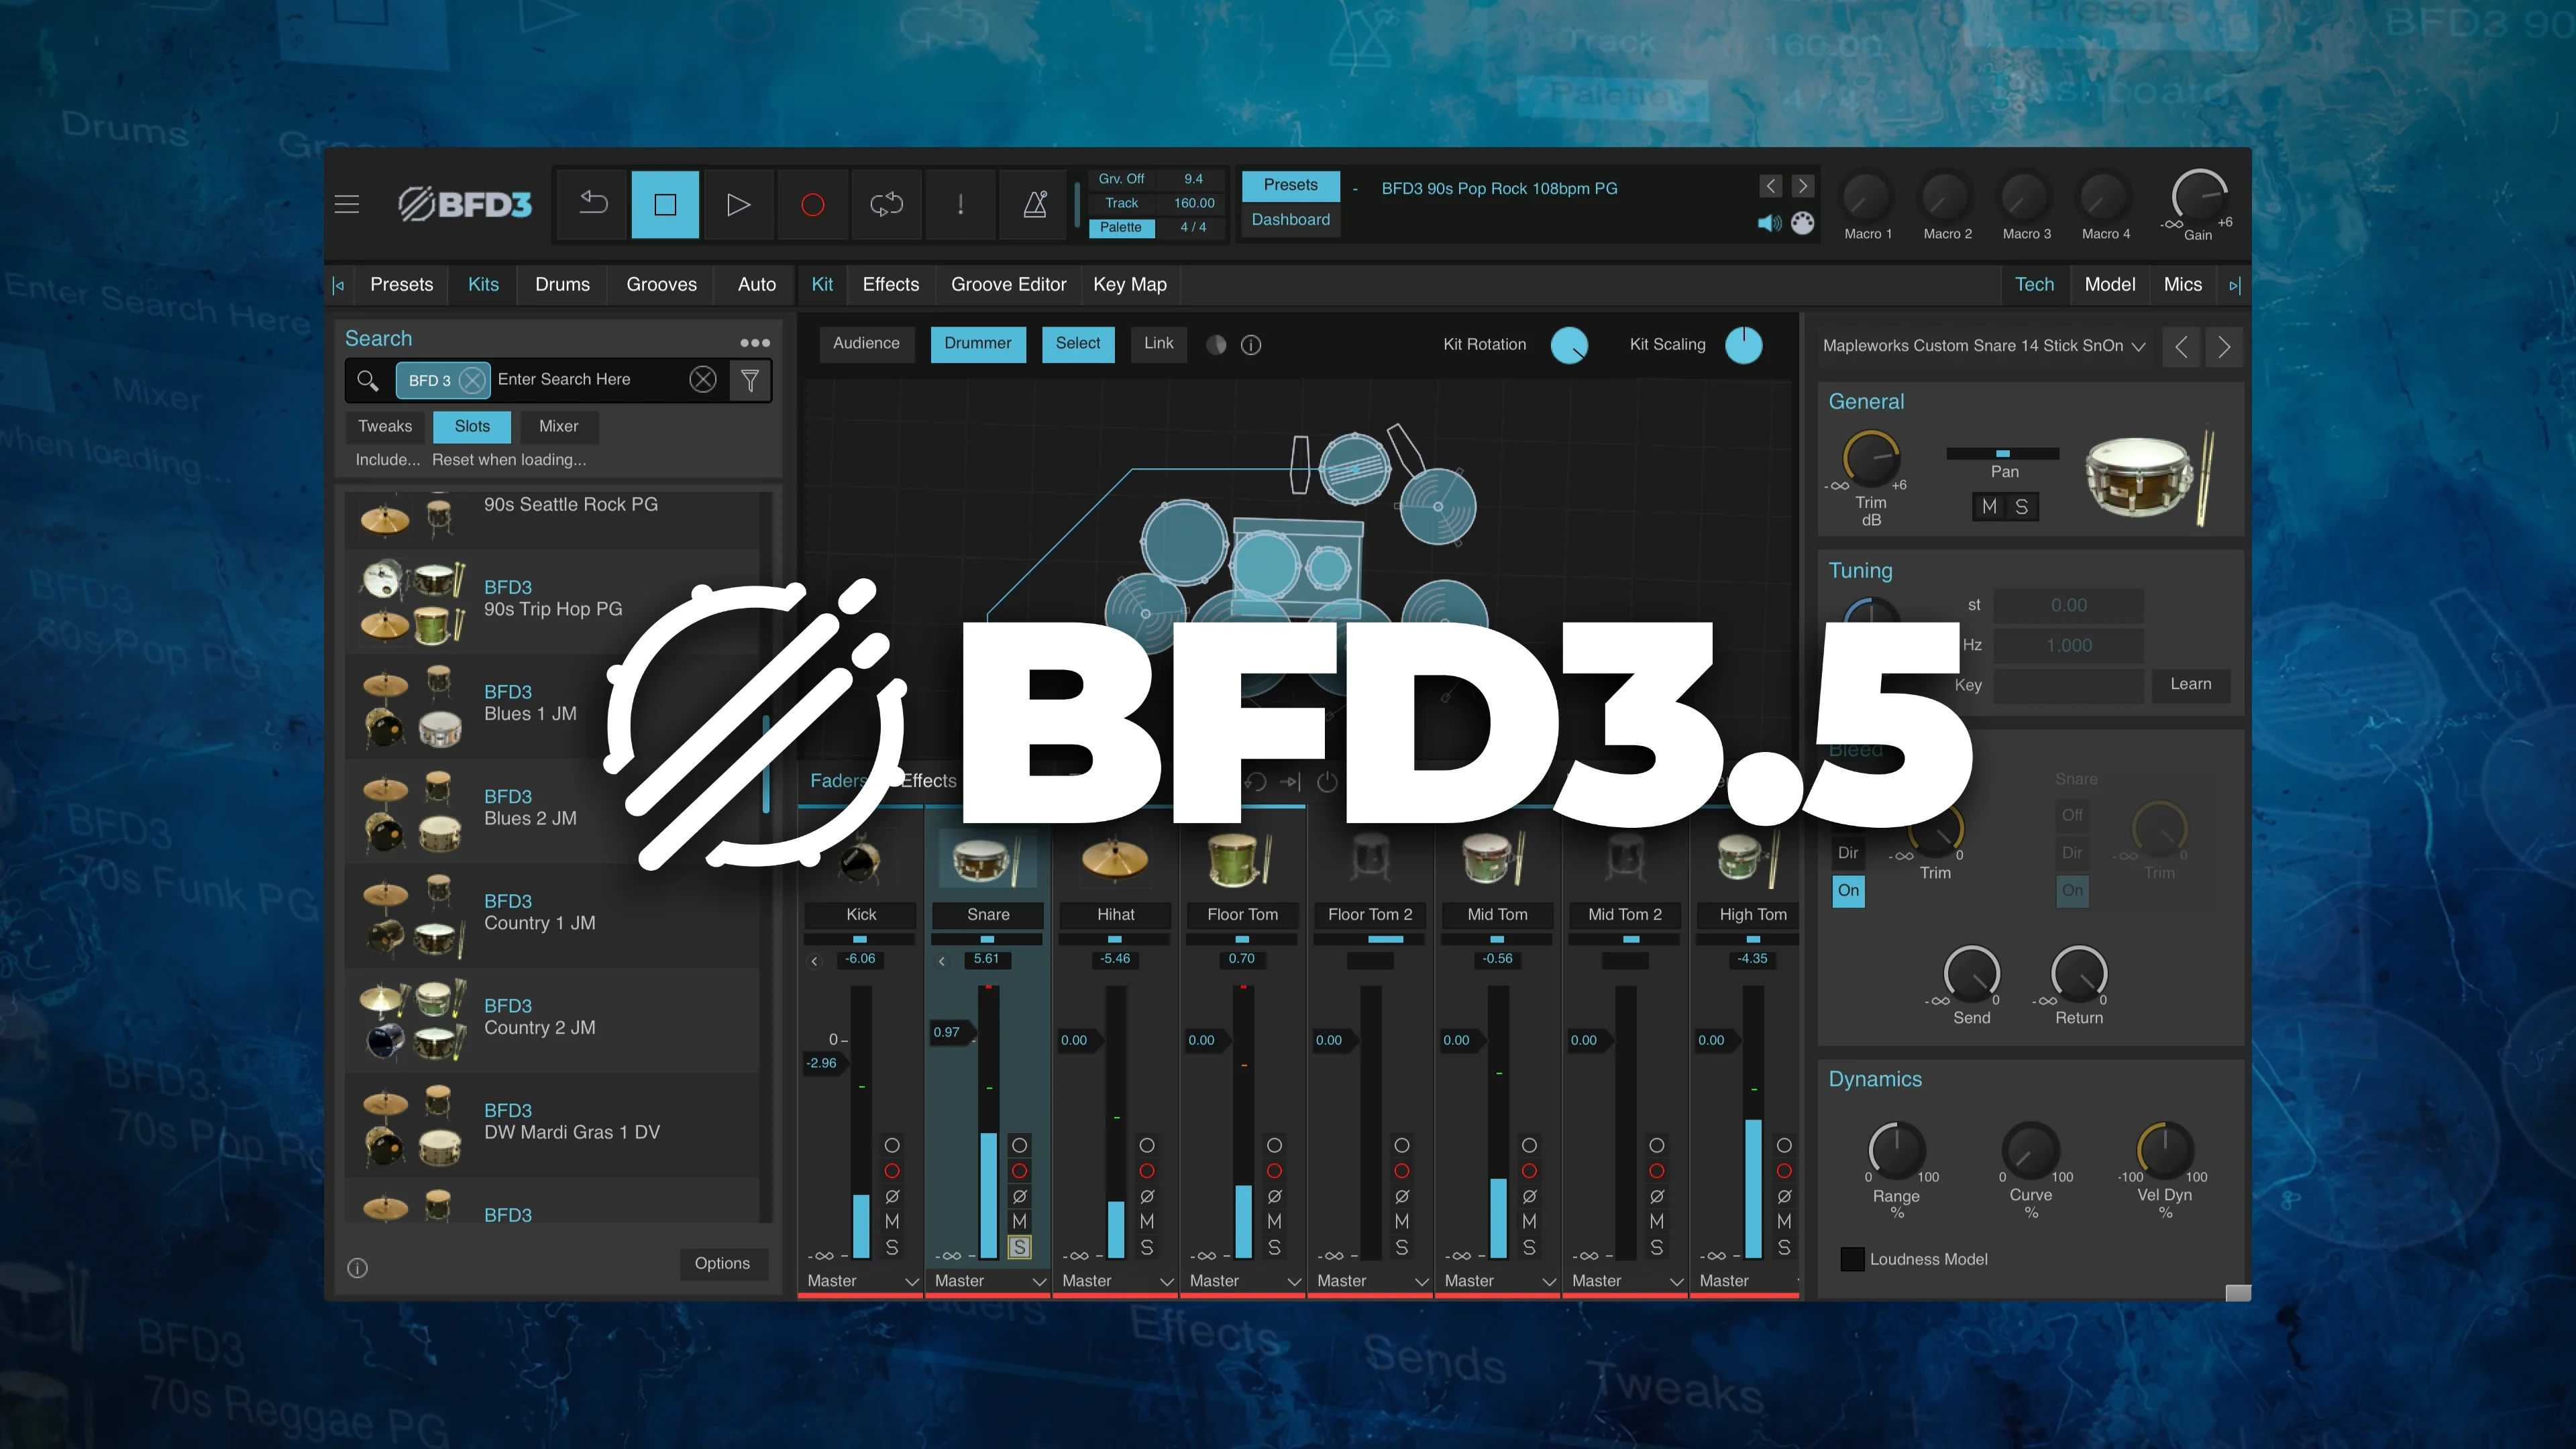Expand the Kick channel sub-mics arrow
This screenshot has width=2576, height=1449.
[815, 961]
